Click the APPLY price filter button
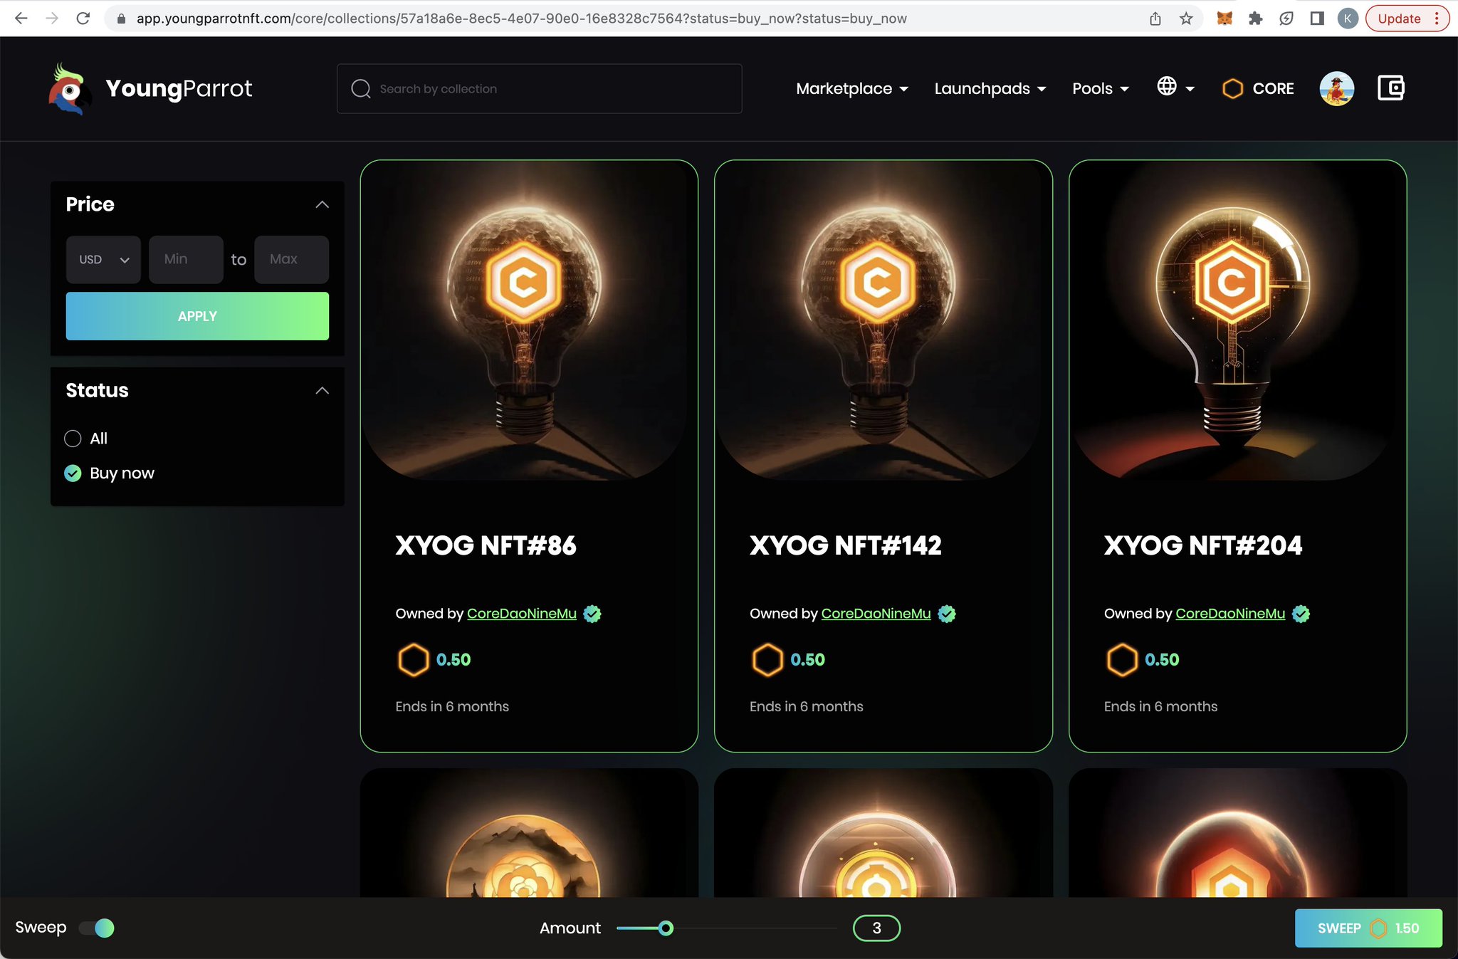Viewport: 1458px width, 959px height. coord(197,316)
